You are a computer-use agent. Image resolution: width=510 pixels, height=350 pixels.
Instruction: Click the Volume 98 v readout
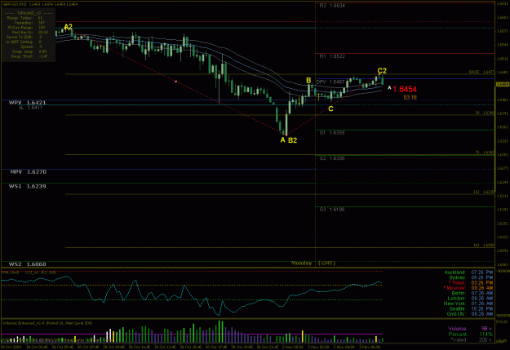coord(470,329)
